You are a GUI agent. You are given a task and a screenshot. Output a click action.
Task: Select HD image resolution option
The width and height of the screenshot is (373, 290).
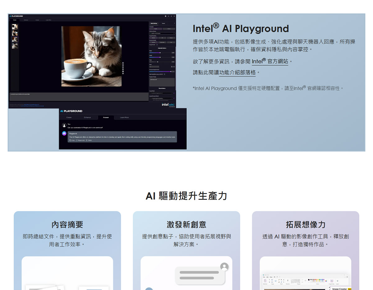coord(162,38)
